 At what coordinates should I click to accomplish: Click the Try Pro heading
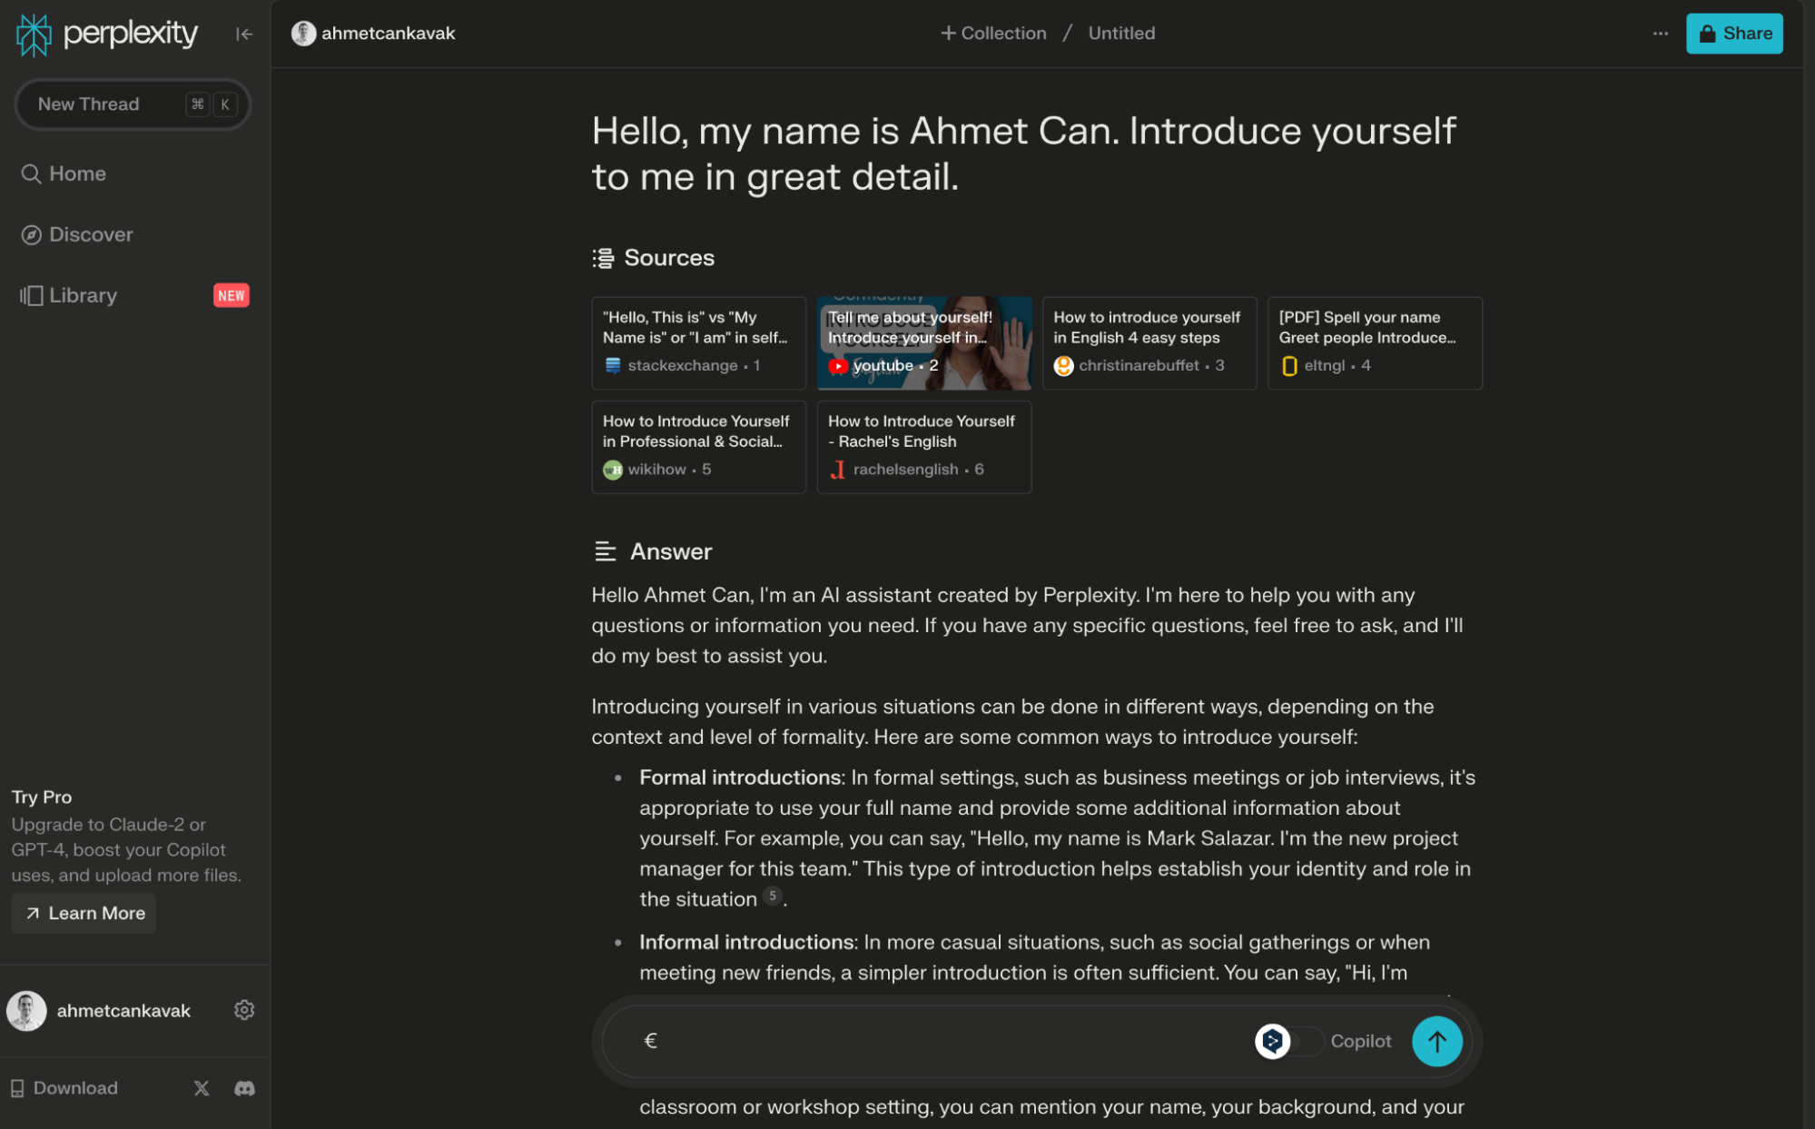(42, 797)
